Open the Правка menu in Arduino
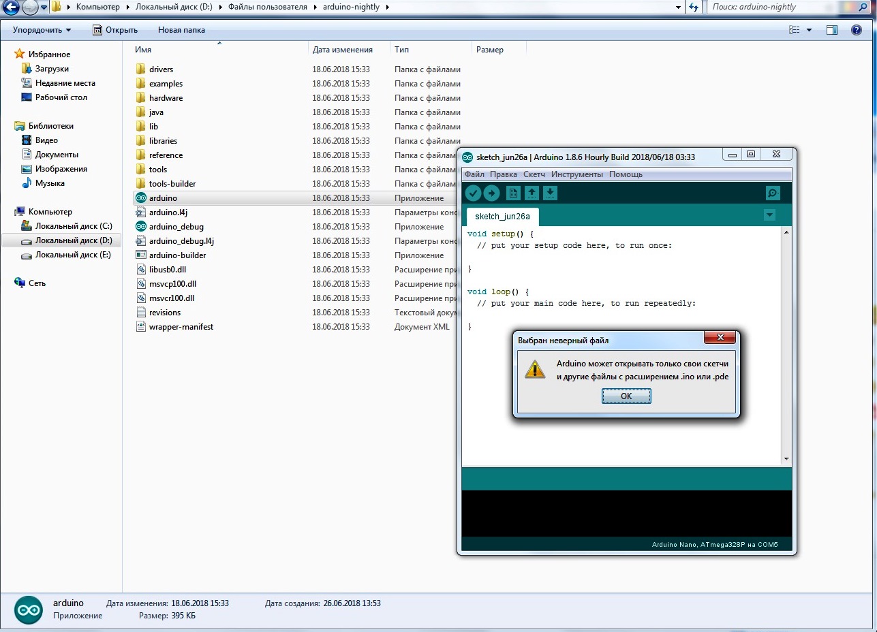Screen dimensions: 877x632 click(x=503, y=174)
